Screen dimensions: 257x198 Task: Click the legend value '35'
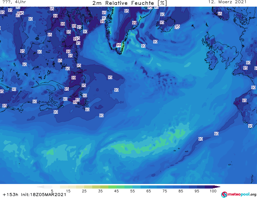point(100,191)
